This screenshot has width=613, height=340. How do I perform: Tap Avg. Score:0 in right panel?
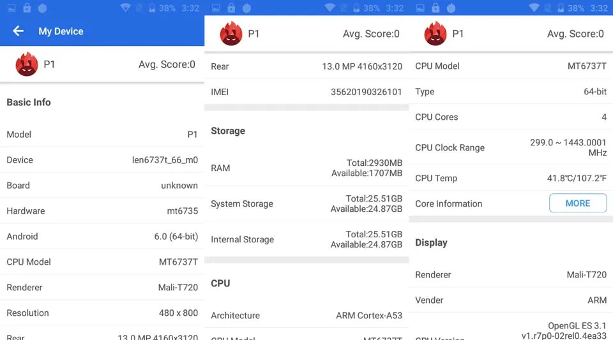click(x=575, y=34)
